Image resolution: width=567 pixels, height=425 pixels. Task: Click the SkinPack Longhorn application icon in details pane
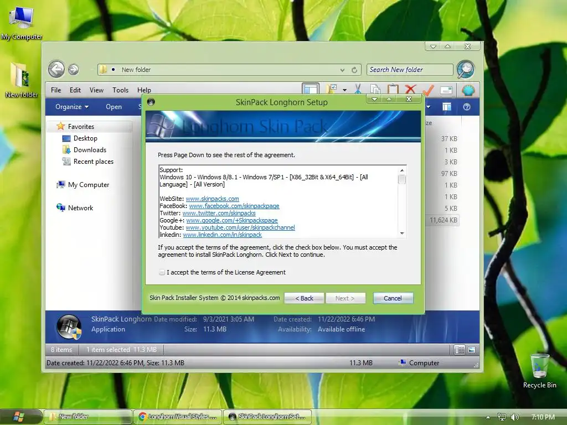69,326
